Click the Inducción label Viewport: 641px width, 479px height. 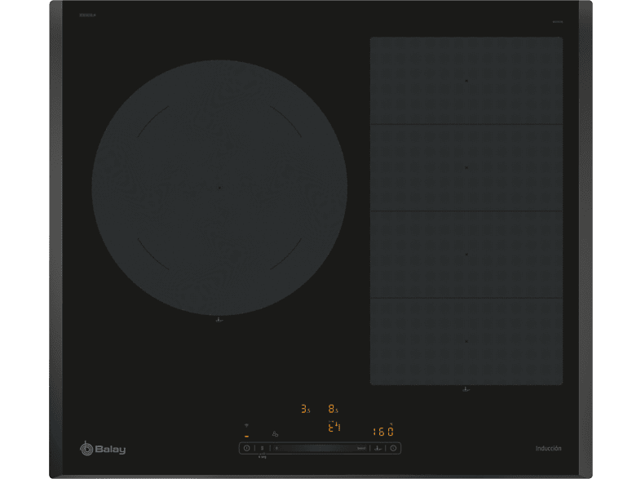pyautogui.click(x=548, y=448)
